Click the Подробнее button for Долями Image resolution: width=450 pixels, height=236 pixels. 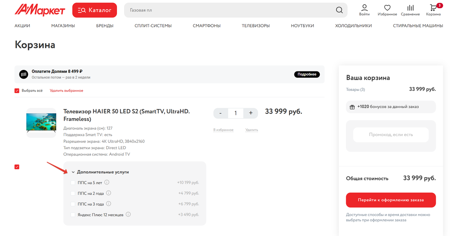coord(307,74)
